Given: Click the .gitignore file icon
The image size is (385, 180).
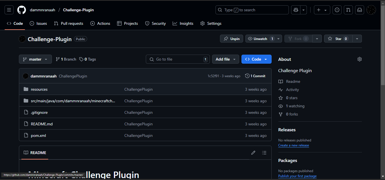Looking at the screenshot, I should 26,112.
